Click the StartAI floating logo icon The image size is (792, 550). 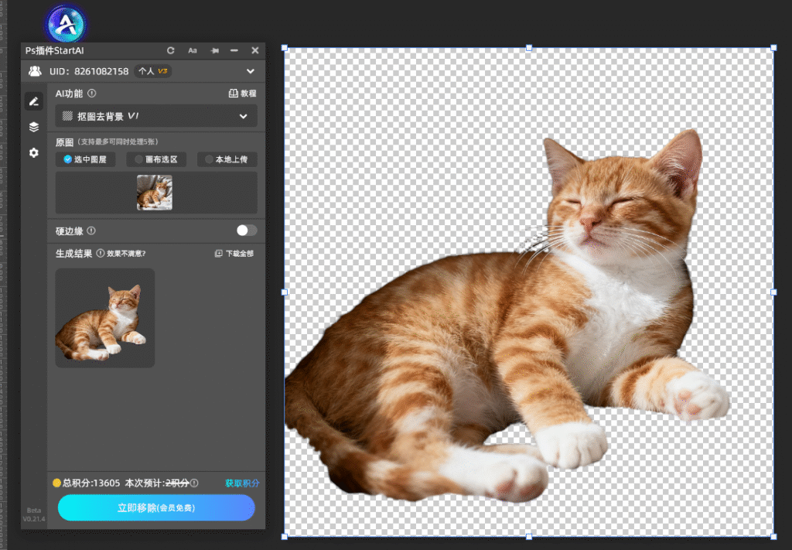(x=66, y=25)
